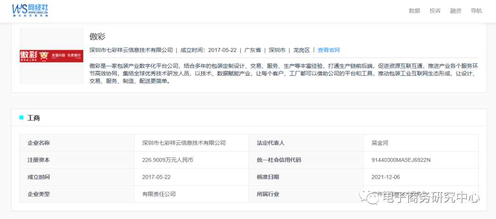Click the 深圳市七彩祥云信息技术有限公司 text under the title
Image resolution: width=496 pixels, height=219 pixels.
[x=131, y=50]
